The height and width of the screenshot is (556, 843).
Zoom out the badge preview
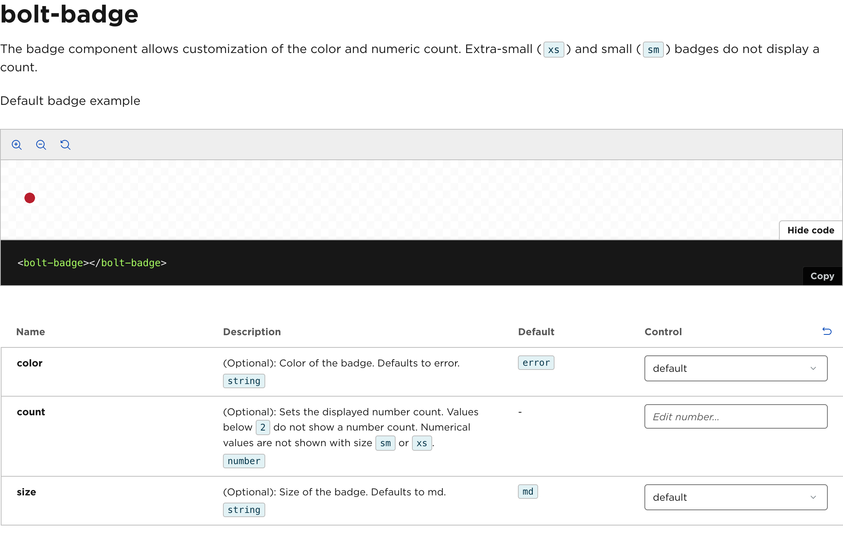[x=41, y=145]
